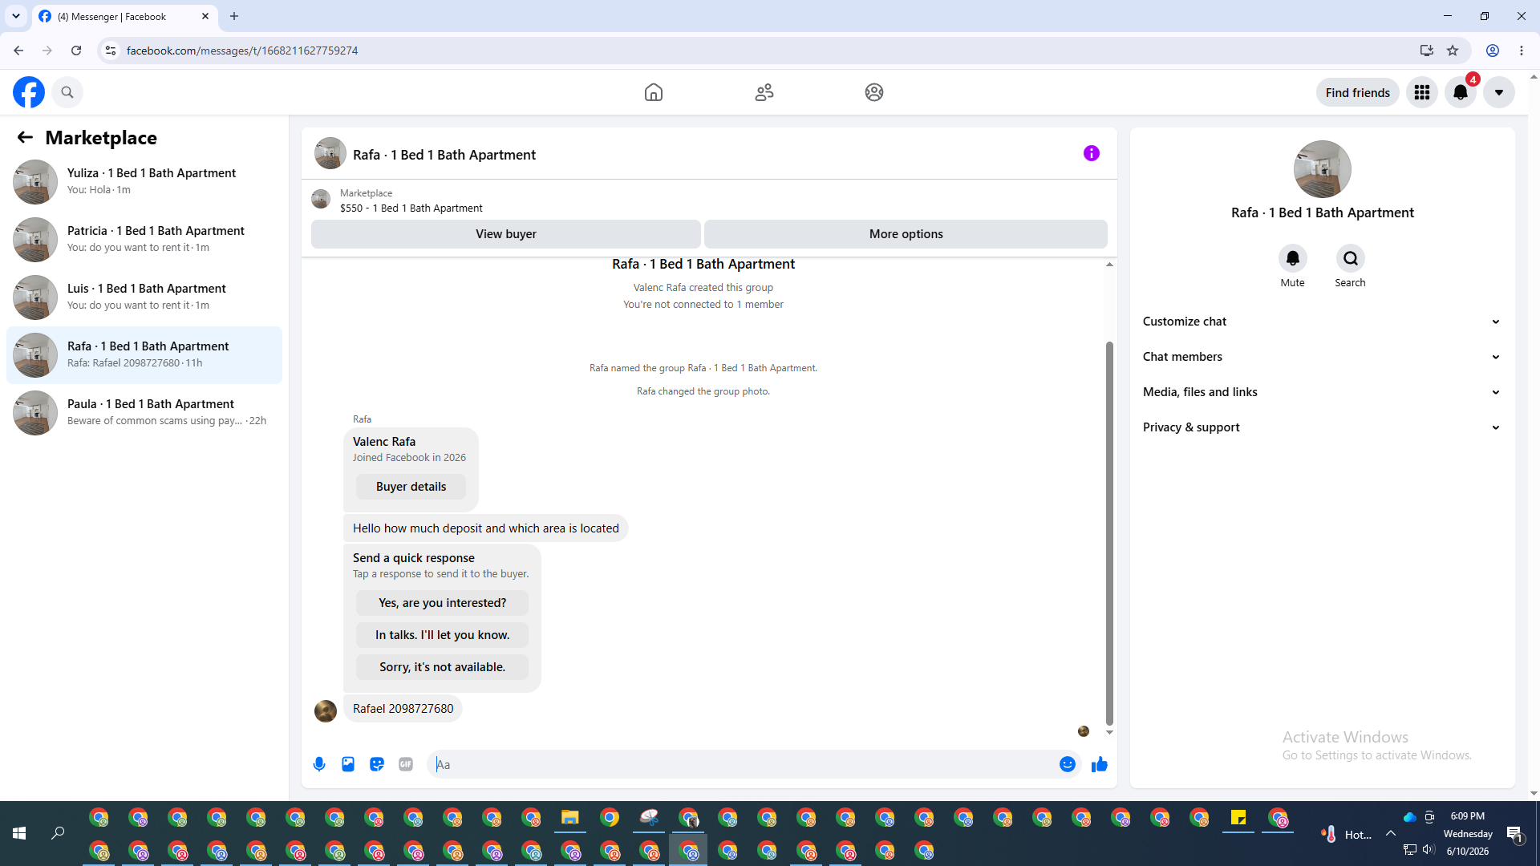Expand Media, files and links section
This screenshot has width=1540, height=866.
tap(1322, 392)
